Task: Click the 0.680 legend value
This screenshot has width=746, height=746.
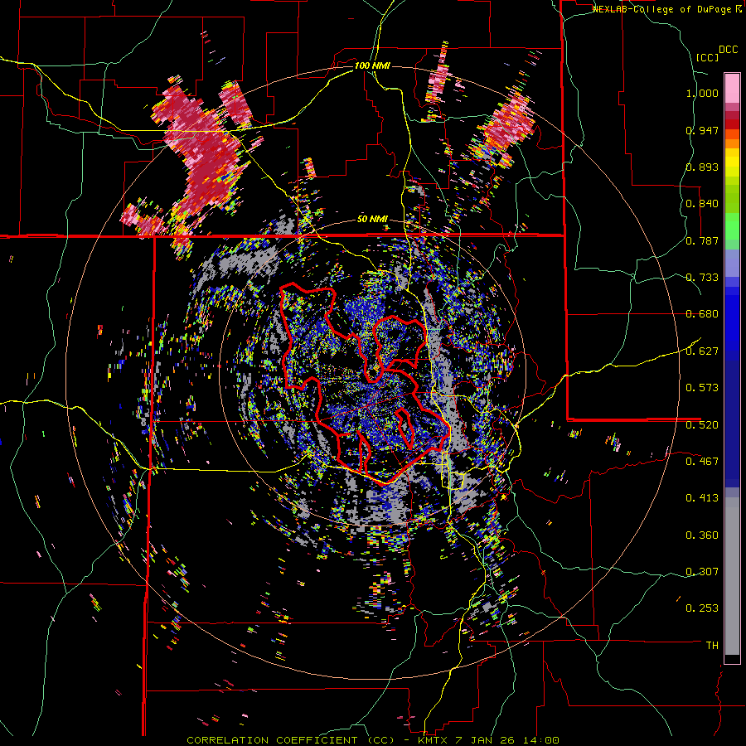Action: 702,314
